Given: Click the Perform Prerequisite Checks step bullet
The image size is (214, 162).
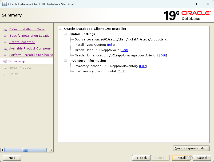Looking at the screenshot, I should [5, 55].
